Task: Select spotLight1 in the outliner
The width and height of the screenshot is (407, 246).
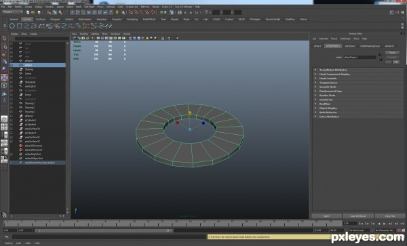Action: pyautogui.click(x=31, y=86)
